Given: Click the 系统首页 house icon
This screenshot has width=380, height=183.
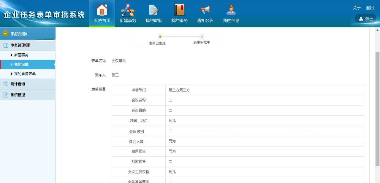Looking at the screenshot, I should coord(102,10).
